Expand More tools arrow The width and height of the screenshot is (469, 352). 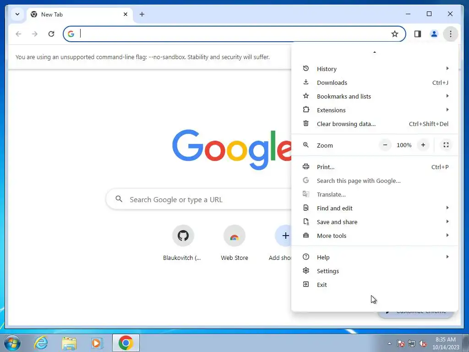click(447, 235)
